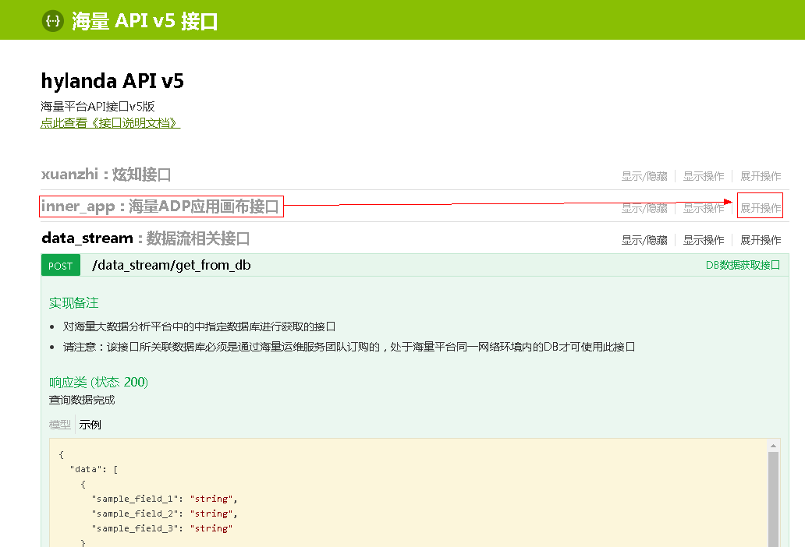Screen dimensions: 805x547
Task: Show operations list with 显示操作 for inner_app
Action: tap(704, 208)
